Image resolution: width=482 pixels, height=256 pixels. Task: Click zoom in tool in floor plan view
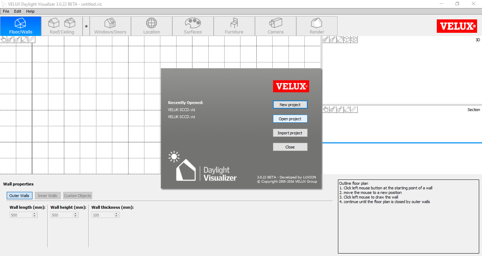point(11,39)
